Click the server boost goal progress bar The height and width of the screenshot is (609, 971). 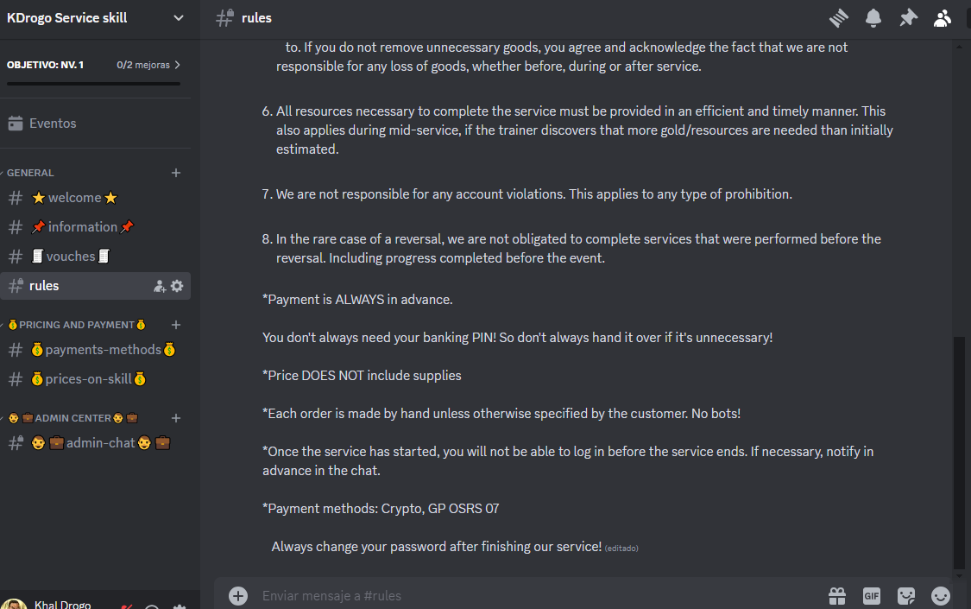tap(93, 84)
